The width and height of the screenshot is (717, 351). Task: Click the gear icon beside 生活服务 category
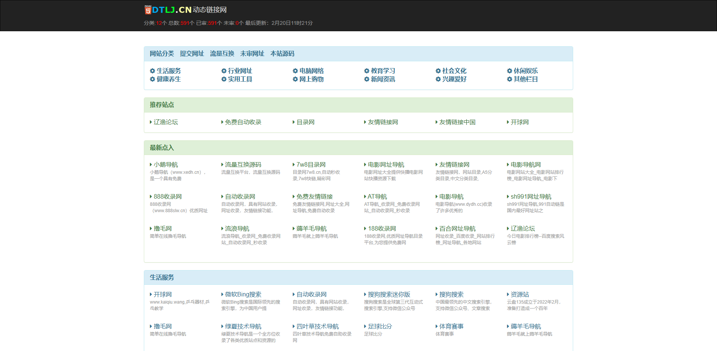[x=152, y=71]
